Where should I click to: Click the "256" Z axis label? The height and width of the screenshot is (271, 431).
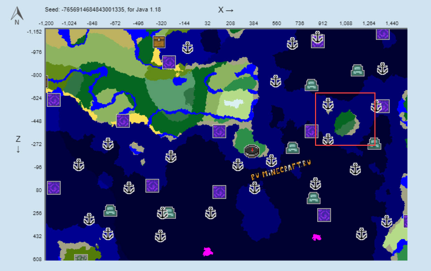[37, 213]
